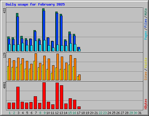Click the day 17 label on the axis
Viewport: 149px width, 116px height.
click(x=79, y=113)
